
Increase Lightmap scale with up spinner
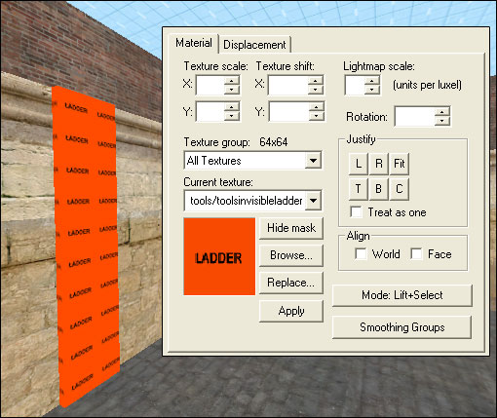[x=372, y=81]
